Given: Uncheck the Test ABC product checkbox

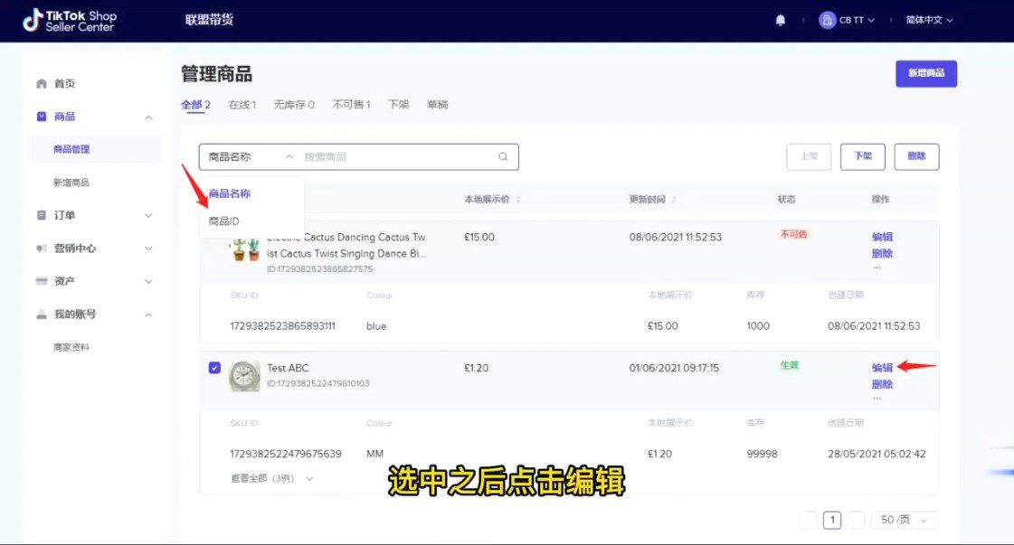Looking at the screenshot, I should (214, 368).
